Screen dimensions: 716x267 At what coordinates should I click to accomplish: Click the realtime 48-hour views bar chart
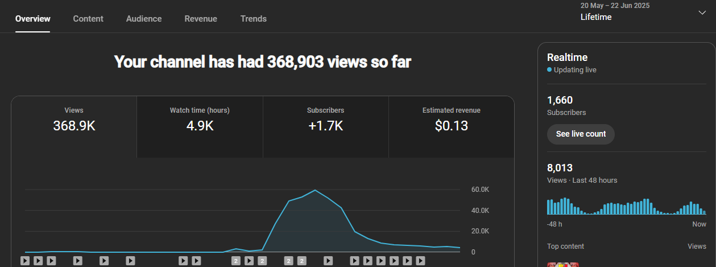click(626, 206)
